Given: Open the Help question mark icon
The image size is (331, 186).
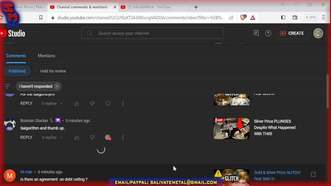Looking at the screenshot, I should pos(268,33).
